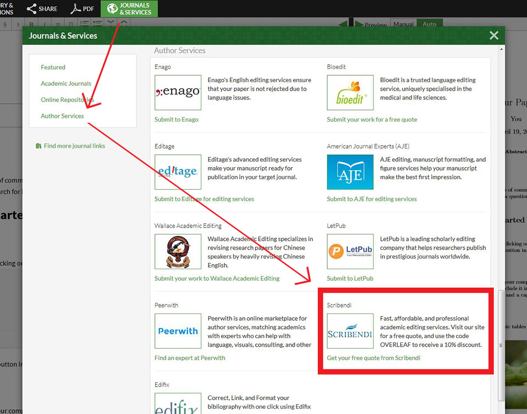The width and height of the screenshot is (527, 414).
Task: Click the blue AJE logo
Action: 350,172
